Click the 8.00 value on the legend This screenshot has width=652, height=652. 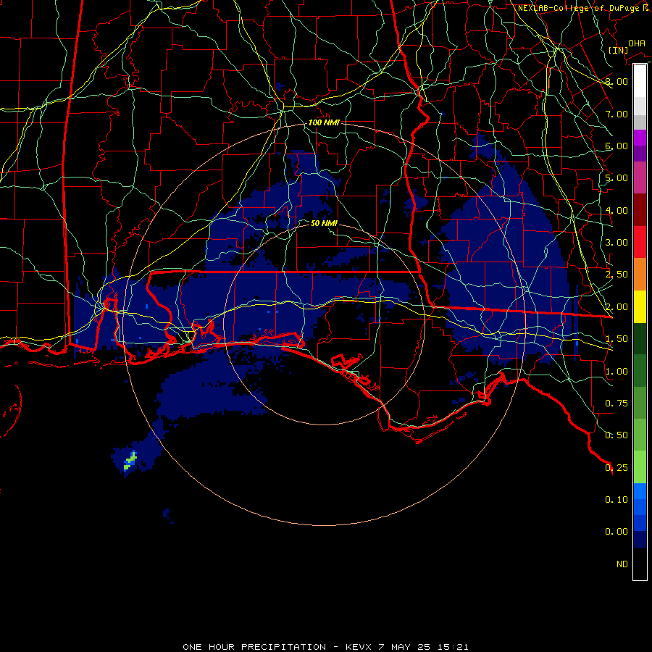[617, 81]
